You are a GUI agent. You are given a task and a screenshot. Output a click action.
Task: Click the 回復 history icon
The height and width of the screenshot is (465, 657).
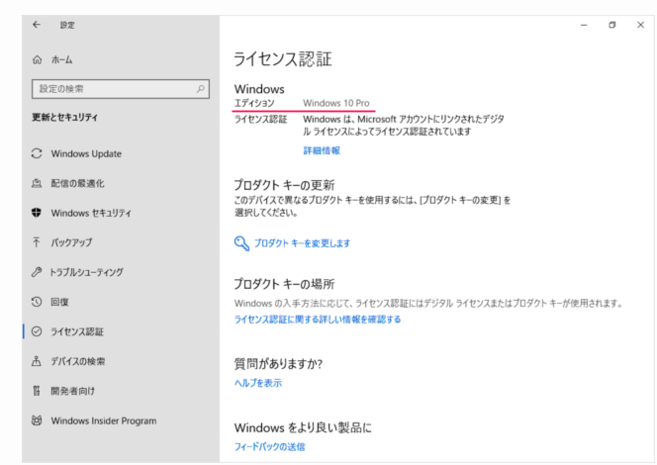point(37,302)
